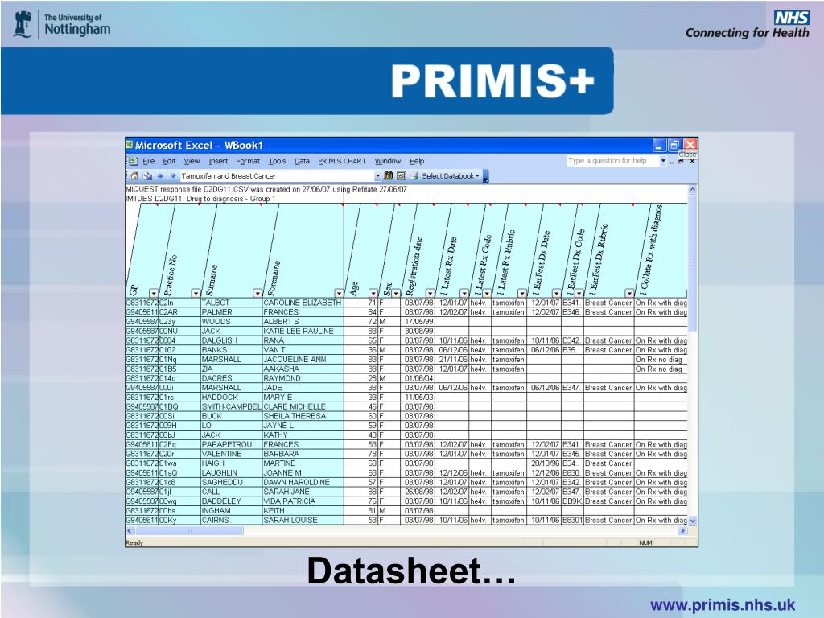This screenshot has height=618, width=824.
Task: Open the Surname column filter dropdown
Action: [257, 293]
